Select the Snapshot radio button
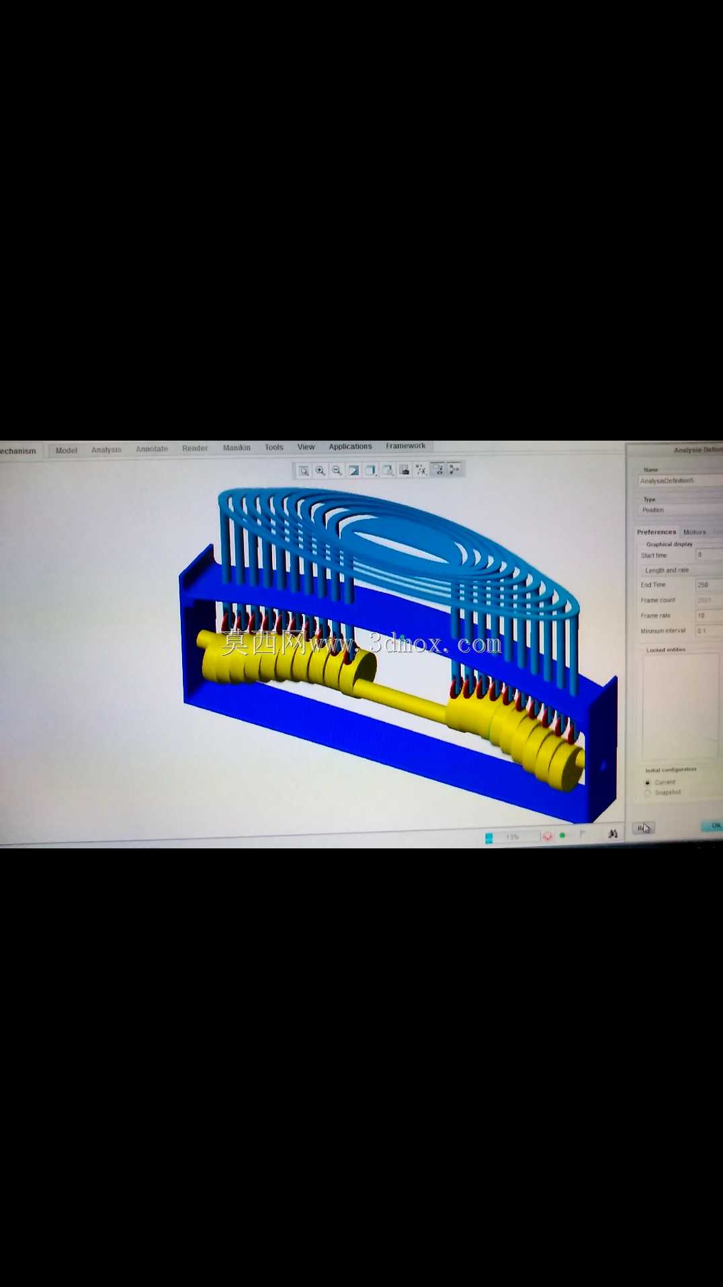Image resolution: width=723 pixels, height=1287 pixels. tap(648, 793)
